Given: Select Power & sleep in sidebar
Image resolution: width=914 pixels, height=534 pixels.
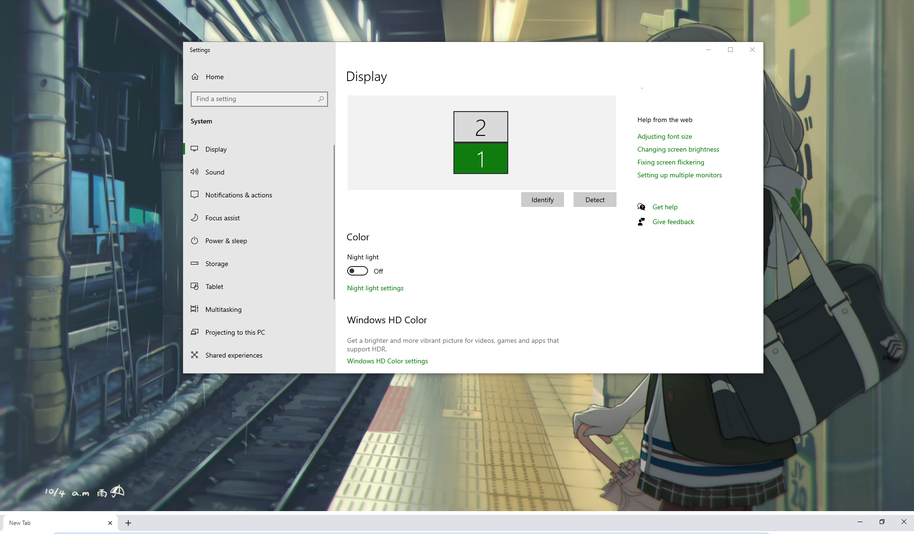Looking at the screenshot, I should click(259, 241).
